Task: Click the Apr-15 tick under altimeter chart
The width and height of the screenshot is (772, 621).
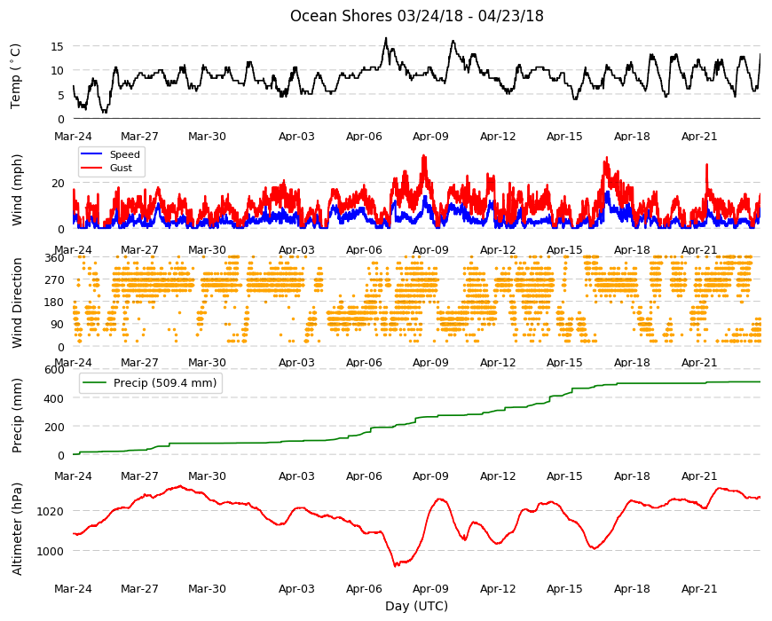Action: point(564,588)
